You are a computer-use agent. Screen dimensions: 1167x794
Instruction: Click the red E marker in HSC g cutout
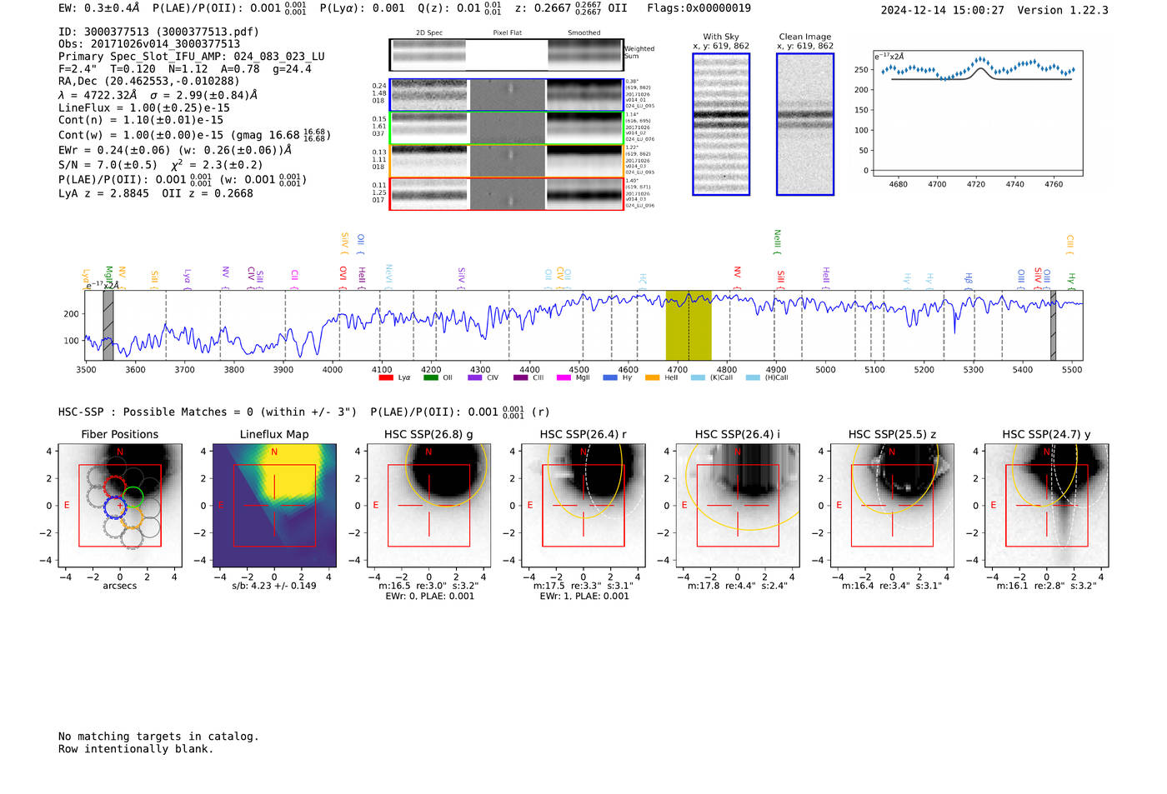pos(376,506)
